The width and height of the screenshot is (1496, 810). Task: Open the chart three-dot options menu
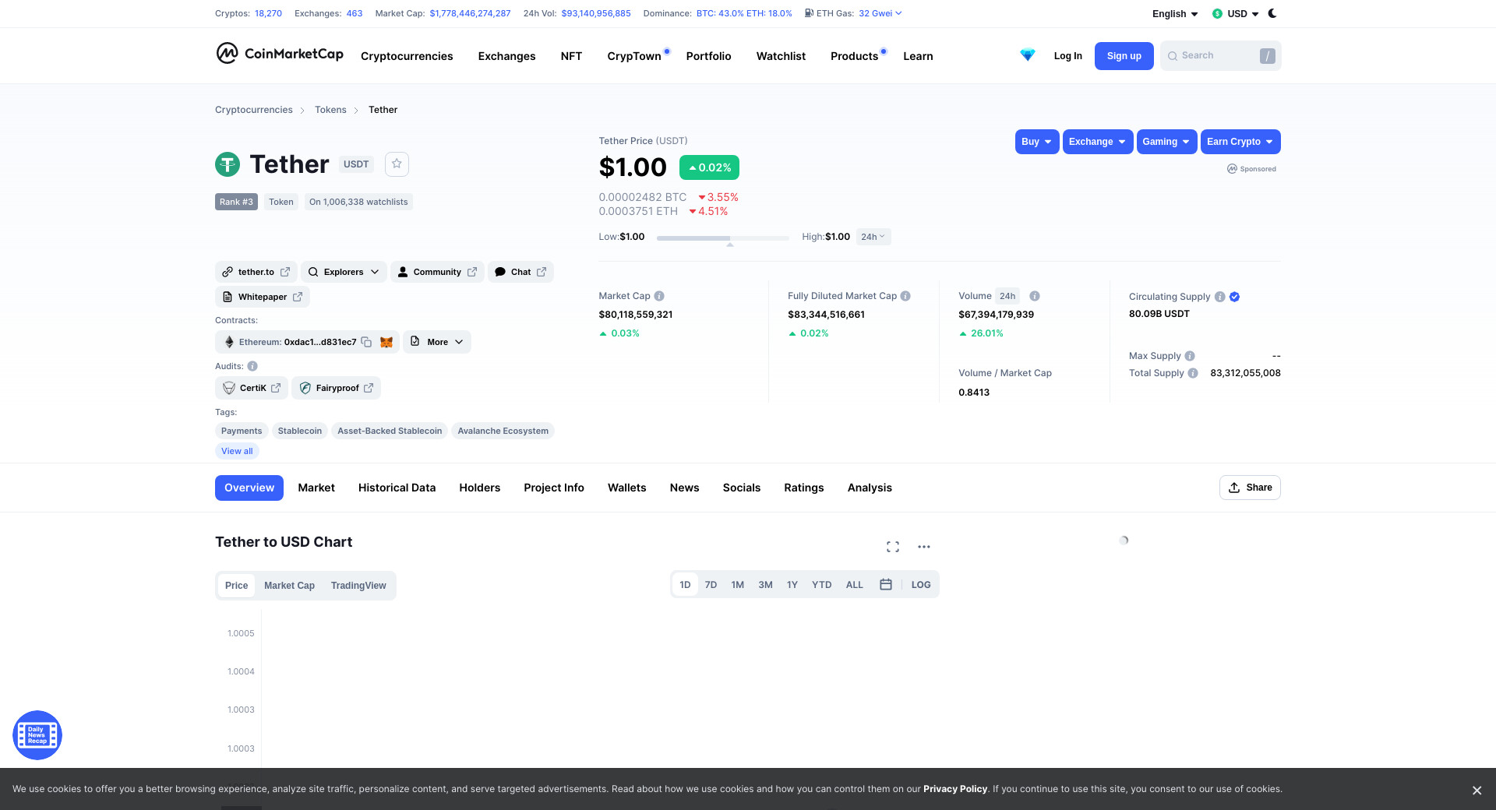924,547
